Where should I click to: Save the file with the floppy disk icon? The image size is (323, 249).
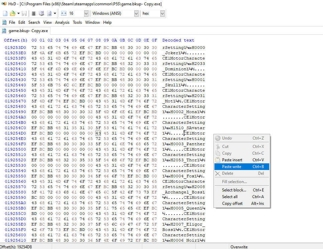pyautogui.click(x=24, y=13)
